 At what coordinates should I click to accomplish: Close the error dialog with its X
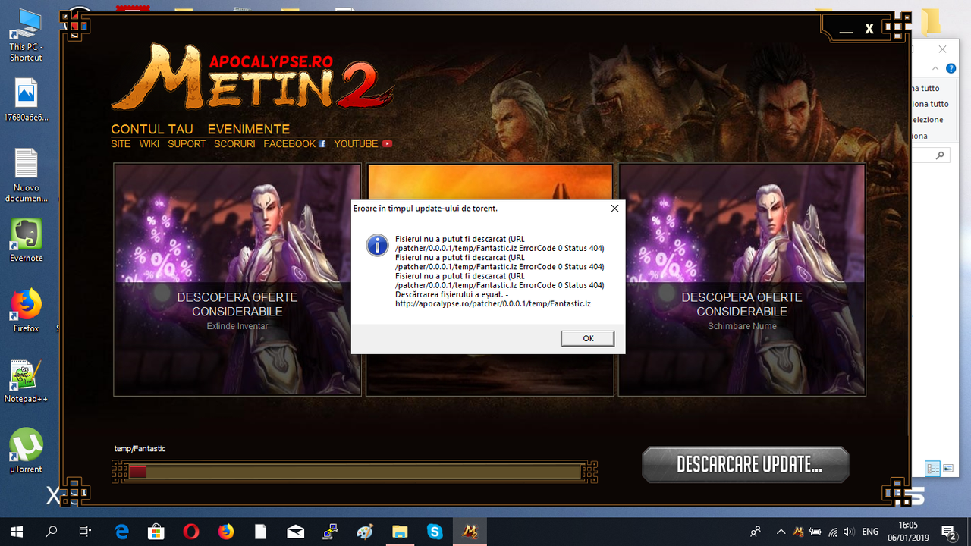pyautogui.click(x=614, y=208)
